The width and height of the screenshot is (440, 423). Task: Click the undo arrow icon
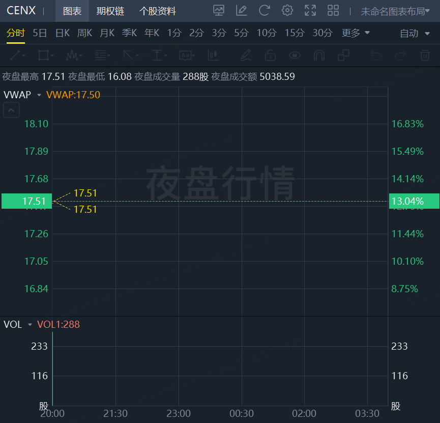(x=376, y=55)
